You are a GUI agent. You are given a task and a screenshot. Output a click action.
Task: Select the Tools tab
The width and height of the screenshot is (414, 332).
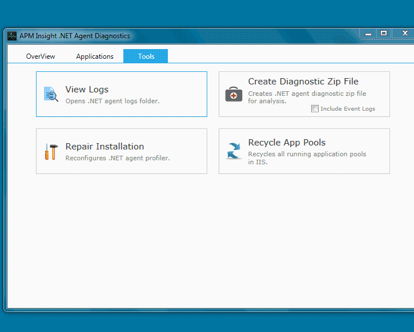(146, 56)
